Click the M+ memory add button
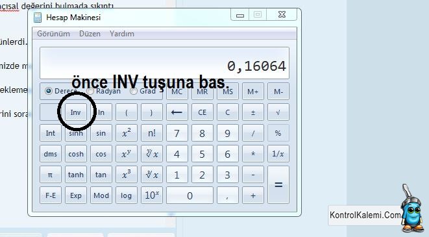 [253, 92]
